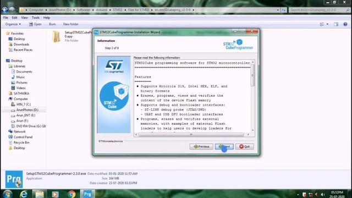Click Burn in the Explorer toolbar
Image resolution: width=352 pixels, height=198 pixels.
pyautogui.click(x=52, y=24)
